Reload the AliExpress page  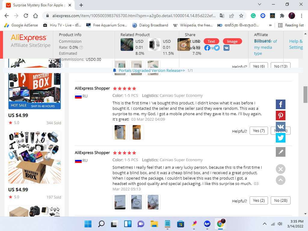click(x=26, y=16)
